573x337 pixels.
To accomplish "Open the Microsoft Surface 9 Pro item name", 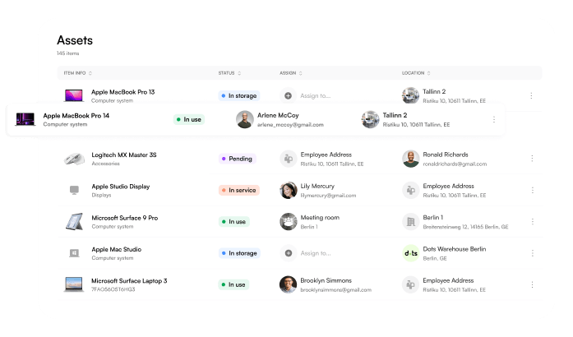I will tap(125, 218).
